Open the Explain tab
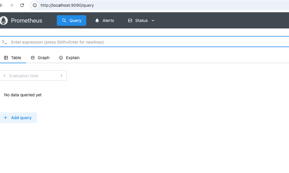The width and height of the screenshot is (289, 173). pos(69,58)
